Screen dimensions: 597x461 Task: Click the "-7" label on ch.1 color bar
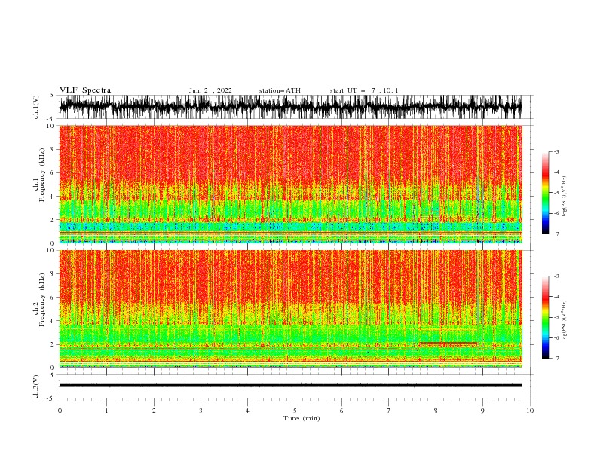click(x=556, y=234)
